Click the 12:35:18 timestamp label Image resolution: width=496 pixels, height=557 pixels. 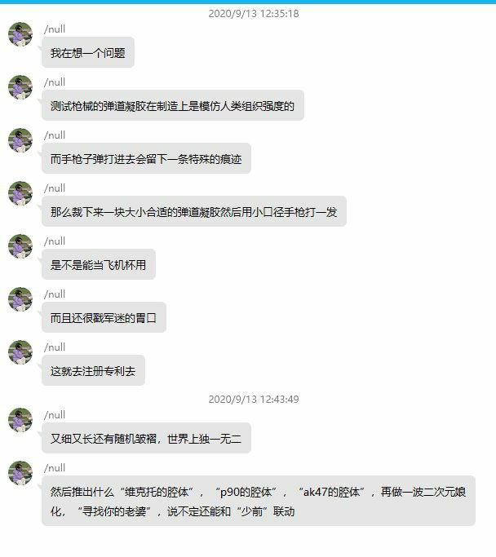254,14
